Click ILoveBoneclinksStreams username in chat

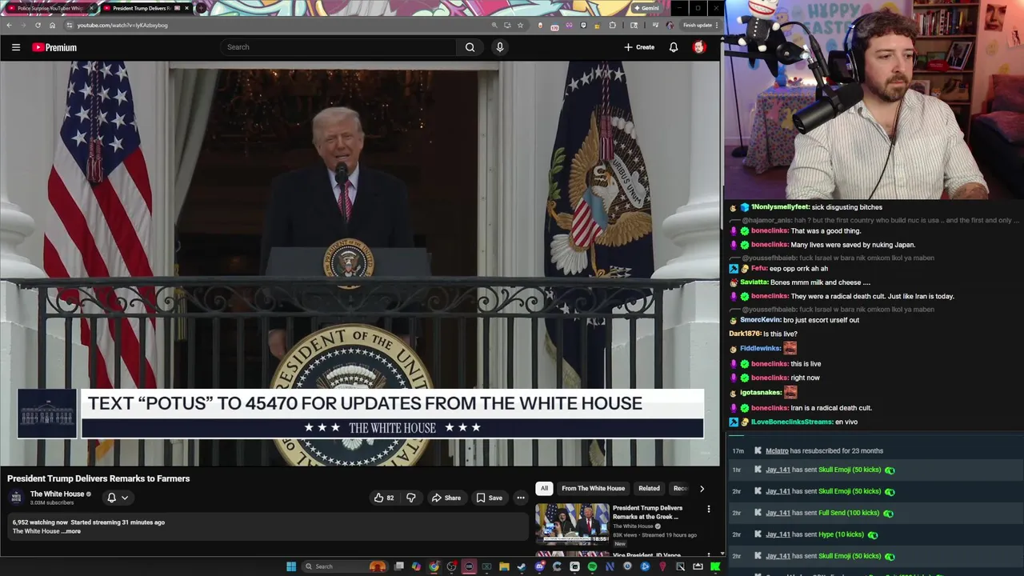coord(792,422)
